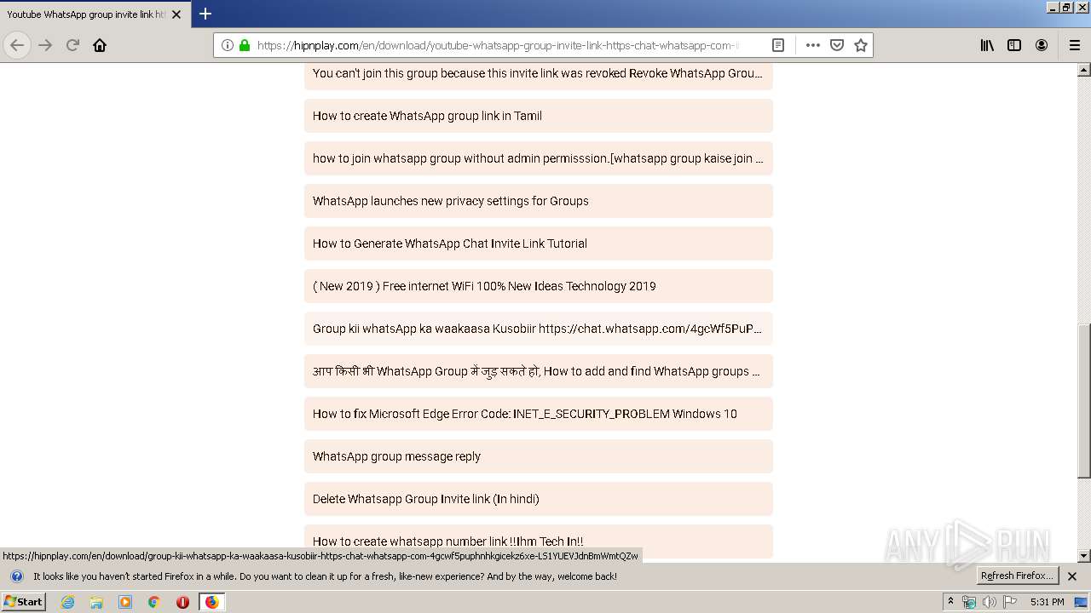The image size is (1091, 613).
Task: Open the Firefox hamburger menu
Action: (x=1074, y=45)
